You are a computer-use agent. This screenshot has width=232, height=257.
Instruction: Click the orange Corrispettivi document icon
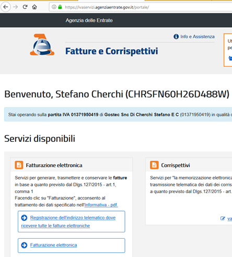[154, 165]
